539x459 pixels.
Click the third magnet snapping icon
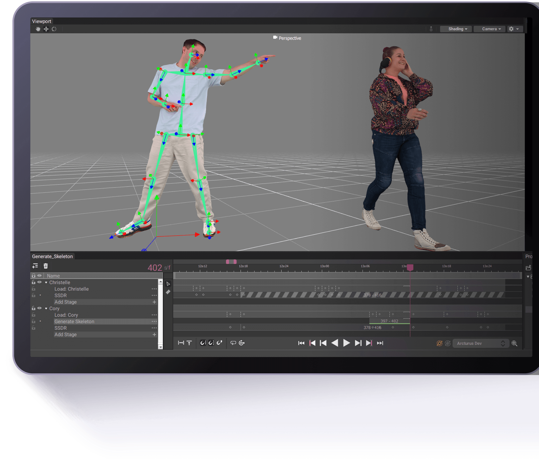(219, 343)
